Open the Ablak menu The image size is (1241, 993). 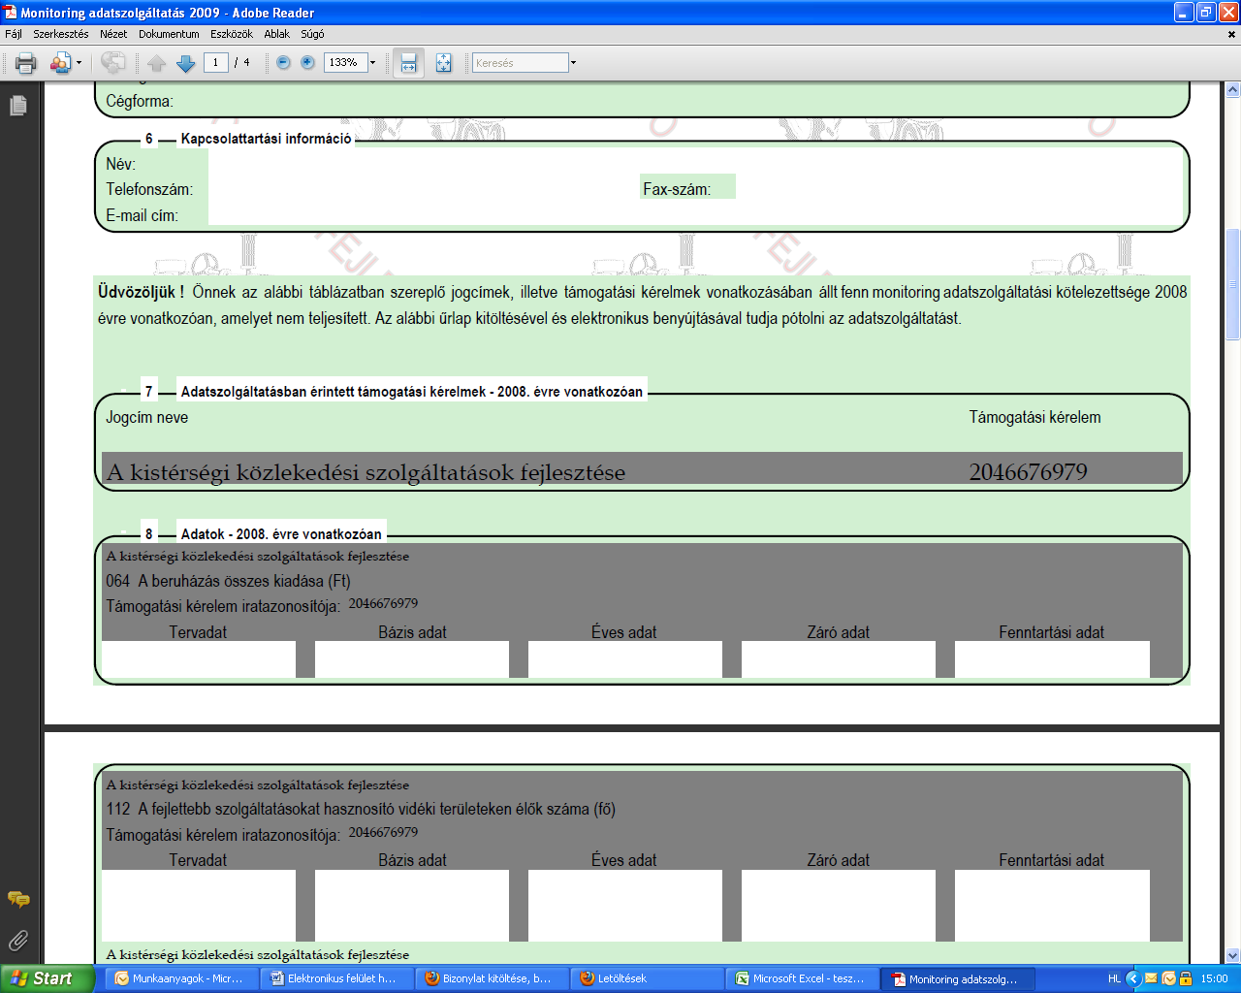(x=277, y=34)
